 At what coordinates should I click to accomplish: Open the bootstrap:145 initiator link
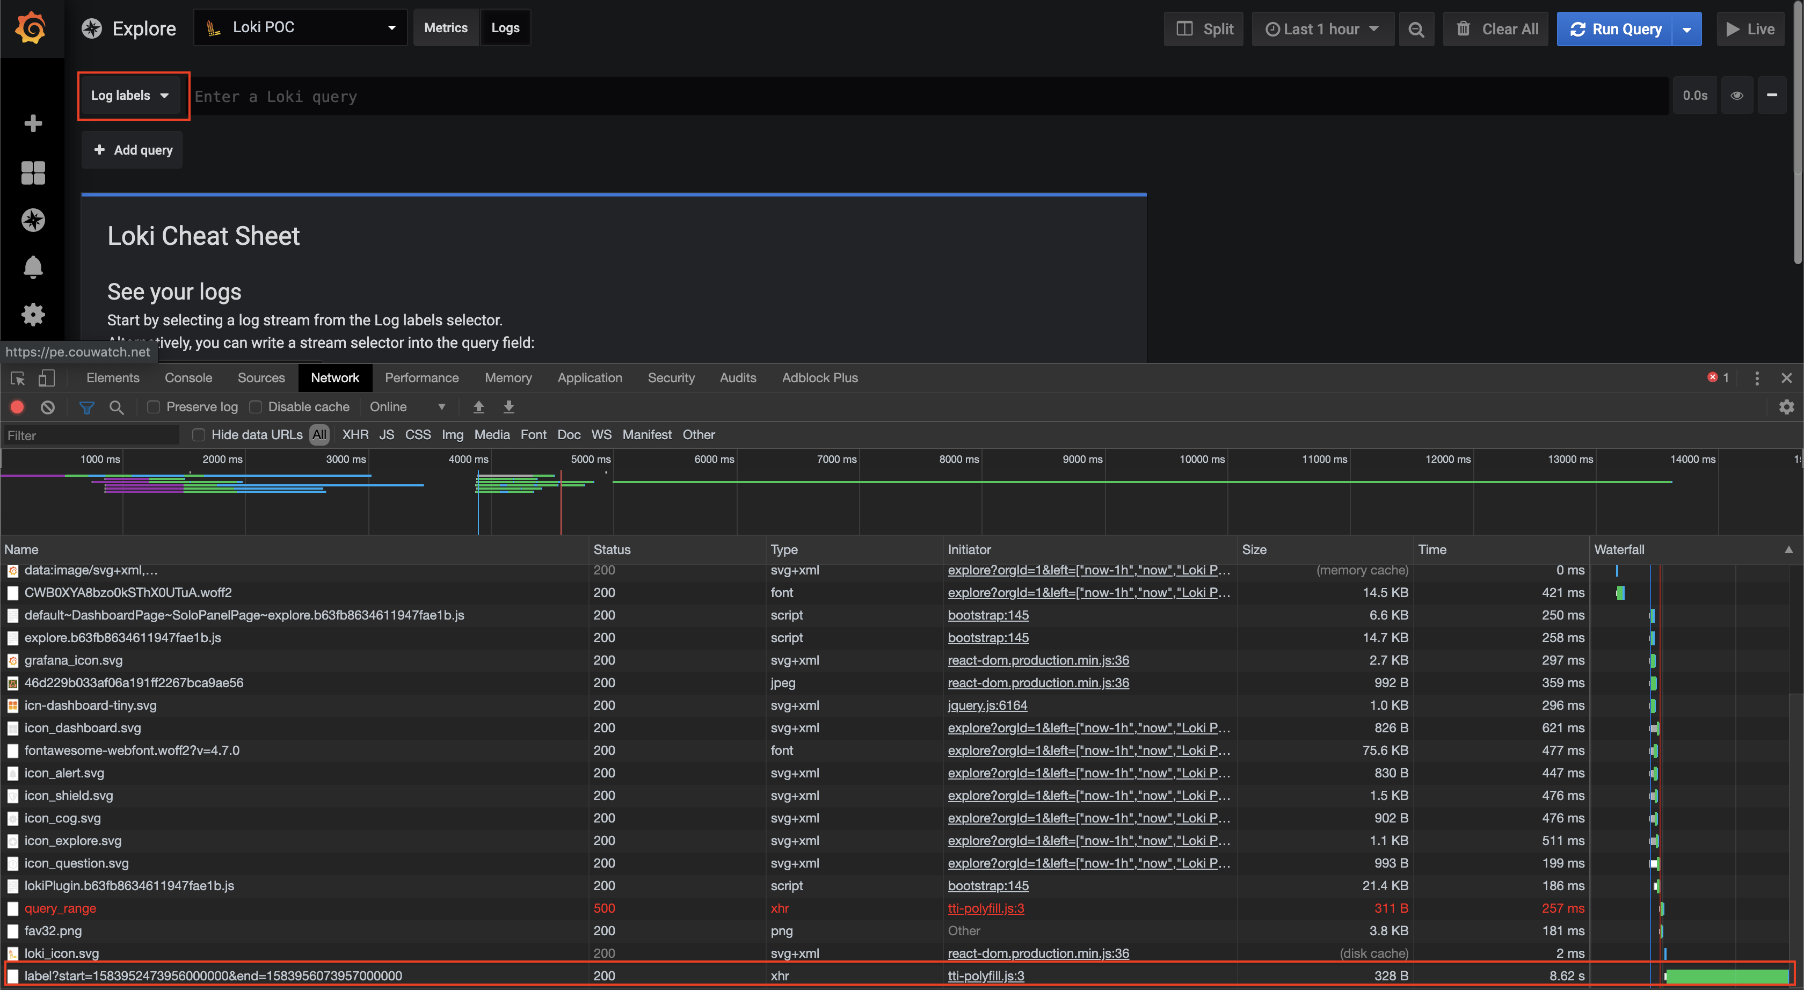pyautogui.click(x=988, y=615)
